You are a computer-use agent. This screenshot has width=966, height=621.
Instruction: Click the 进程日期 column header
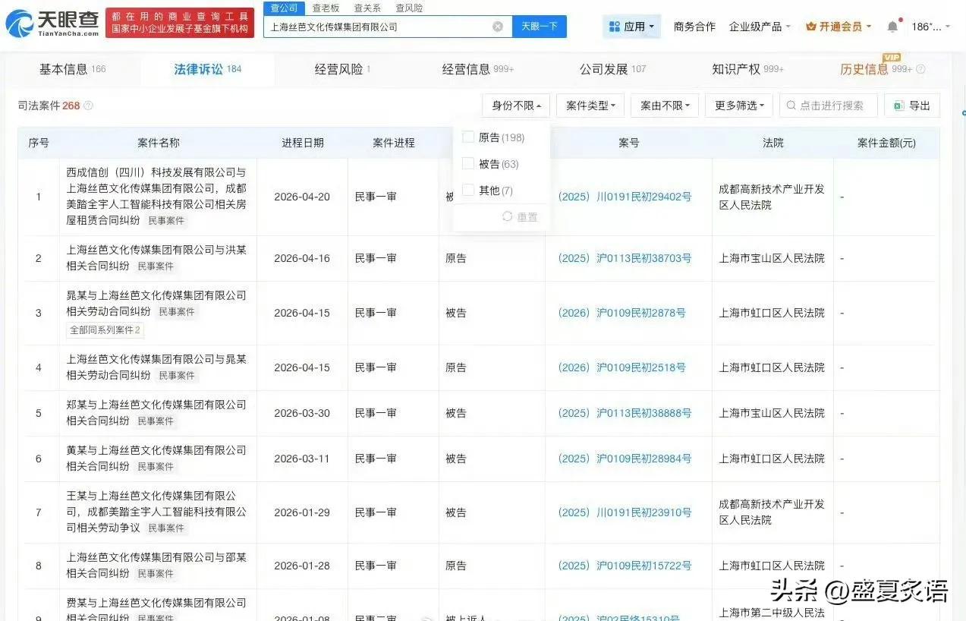coord(302,143)
